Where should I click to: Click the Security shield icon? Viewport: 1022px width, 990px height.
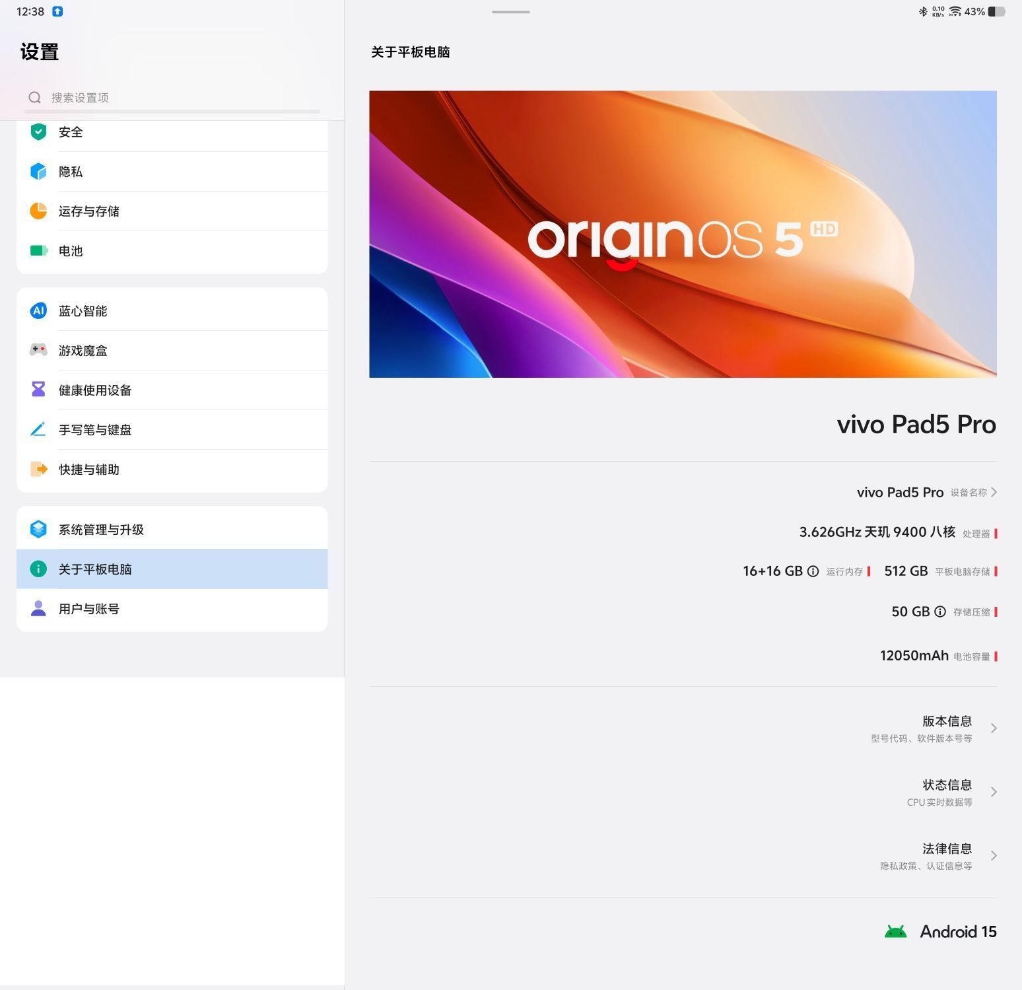tap(38, 132)
